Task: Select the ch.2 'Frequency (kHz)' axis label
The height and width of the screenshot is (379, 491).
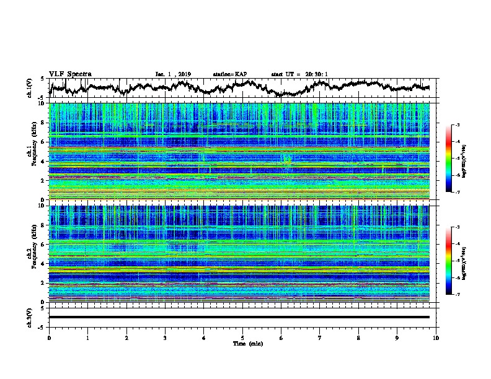Action: tap(35, 246)
